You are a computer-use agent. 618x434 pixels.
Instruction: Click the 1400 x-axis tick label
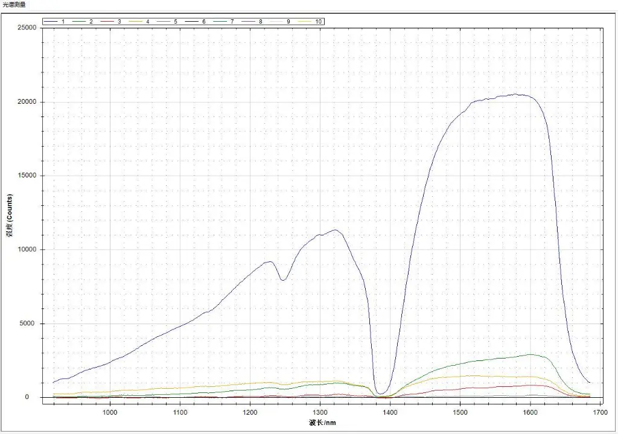point(390,412)
